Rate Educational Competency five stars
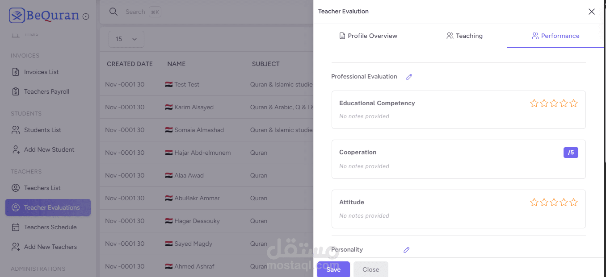The width and height of the screenshot is (606, 277). tap(574, 103)
